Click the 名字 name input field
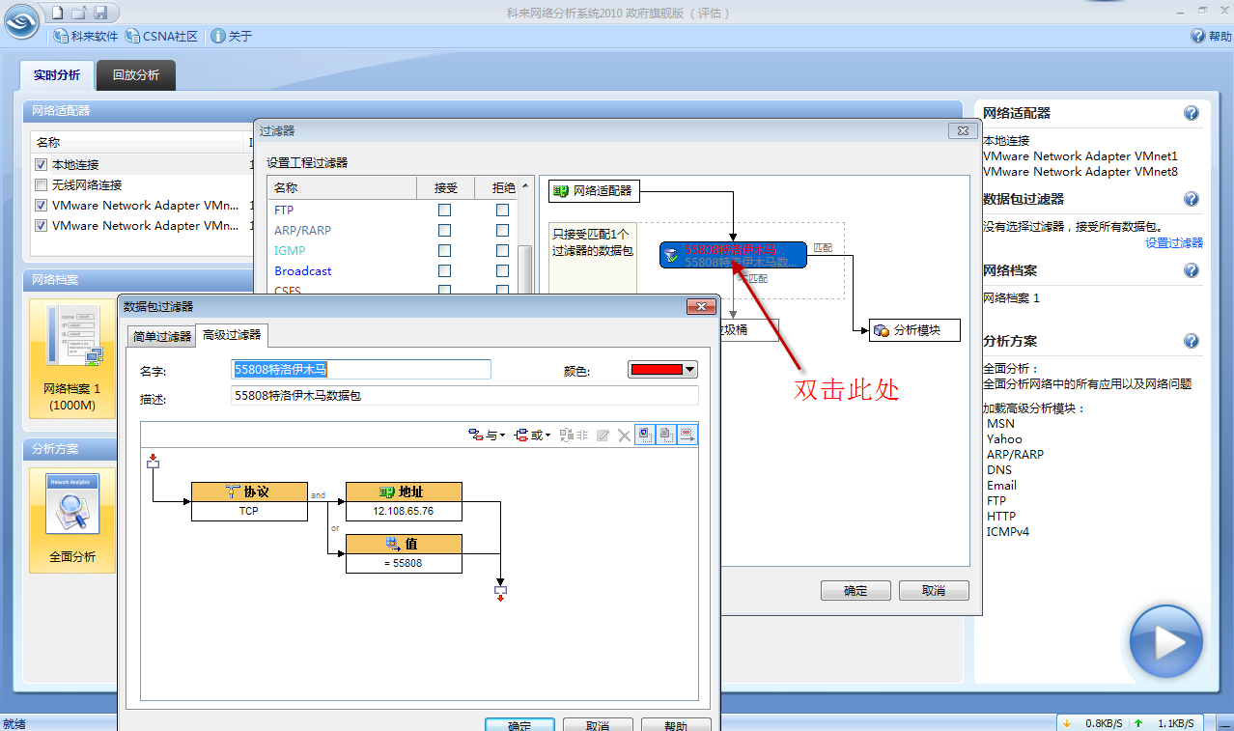 pyautogui.click(x=360, y=369)
